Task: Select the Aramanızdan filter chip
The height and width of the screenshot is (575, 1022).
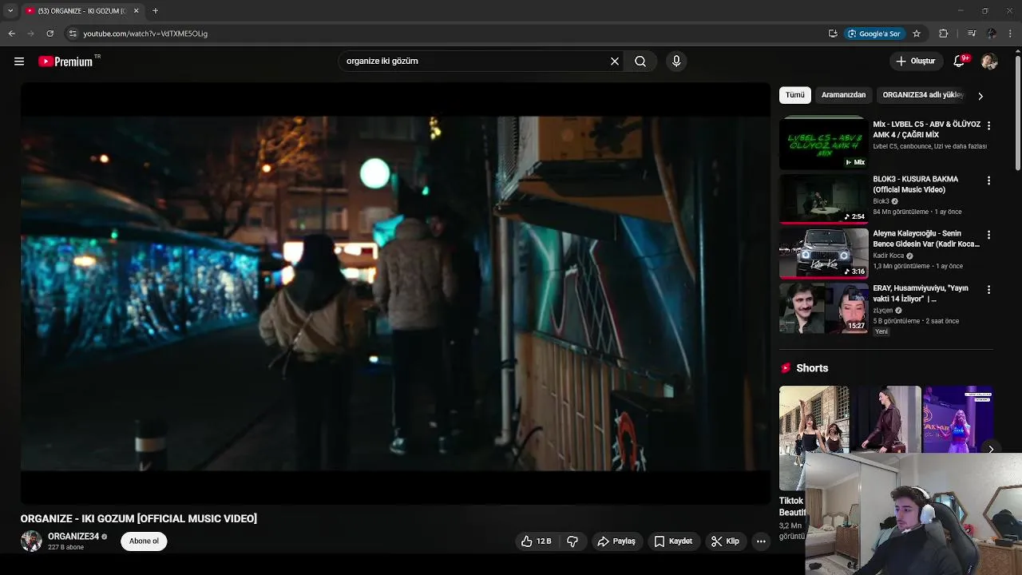Action: pyautogui.click(x=843, y=95)
